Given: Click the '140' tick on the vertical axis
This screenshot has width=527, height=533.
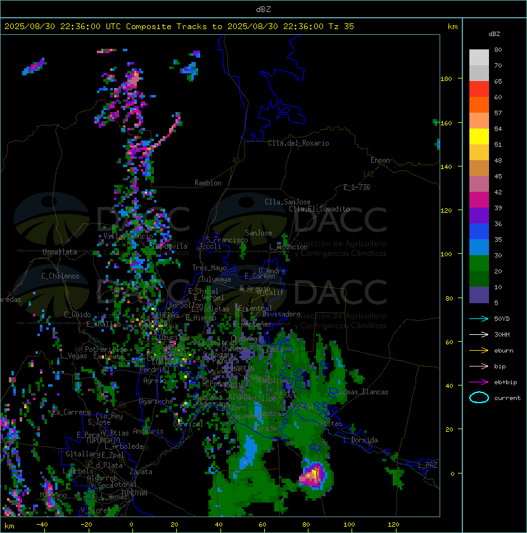Looking at the screenshot, I should (x=446, y=166).
